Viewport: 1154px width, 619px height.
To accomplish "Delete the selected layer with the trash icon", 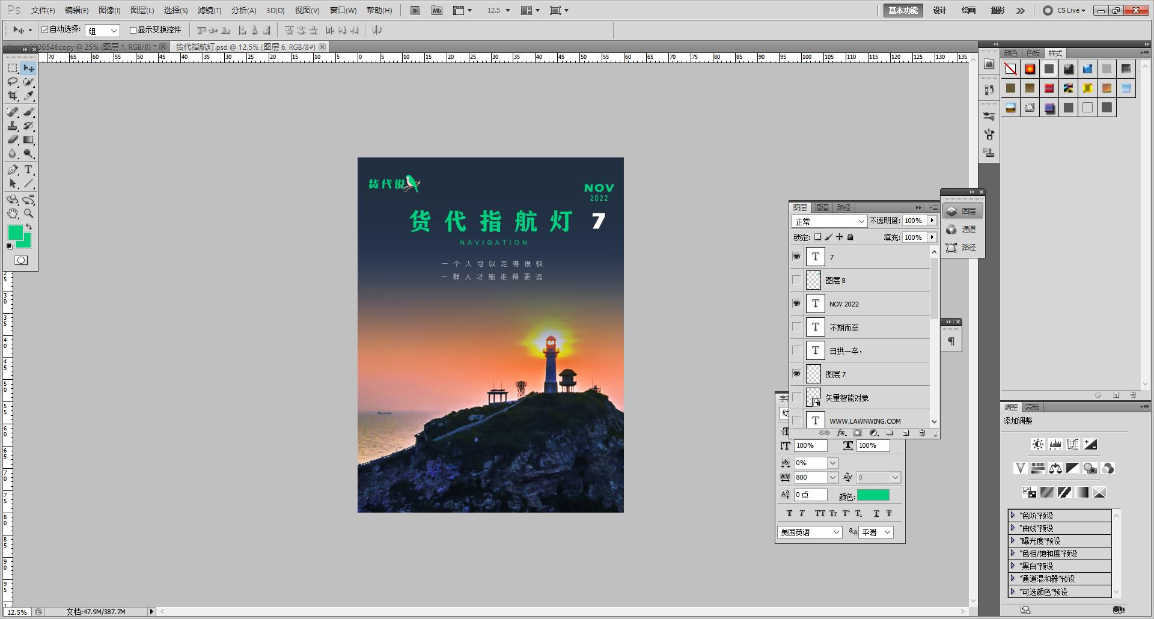I will [x=923, y=433].
